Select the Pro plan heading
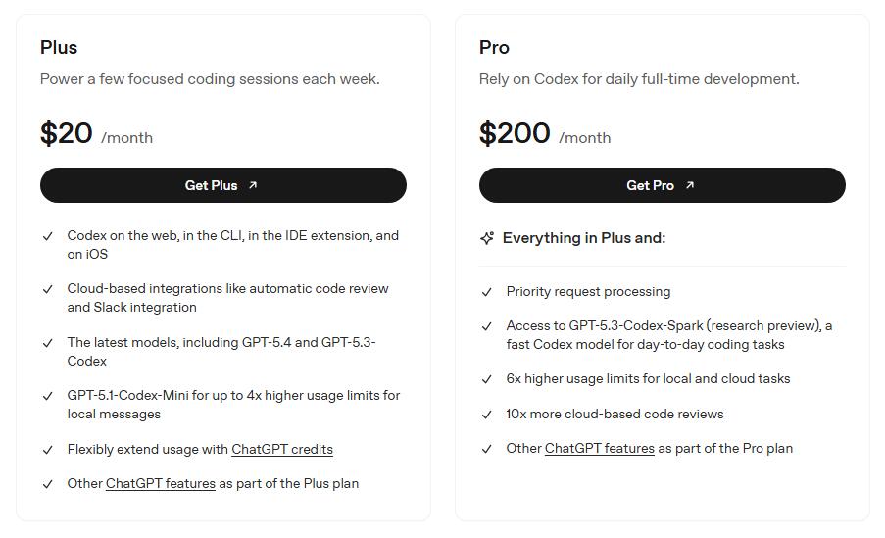Image resolution: width=885 pixels, height=538 pixels. coord(494,47)
